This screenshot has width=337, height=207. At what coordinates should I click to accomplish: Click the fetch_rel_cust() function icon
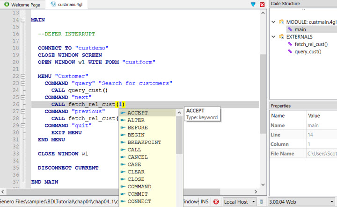click(x=290, y=44)
